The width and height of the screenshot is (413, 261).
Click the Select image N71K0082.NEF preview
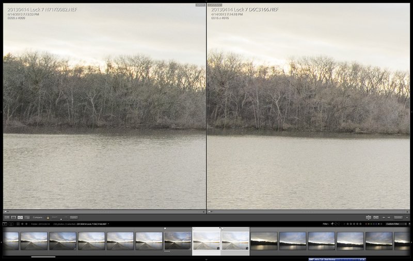pyautogui.click(x=105, y=107)
